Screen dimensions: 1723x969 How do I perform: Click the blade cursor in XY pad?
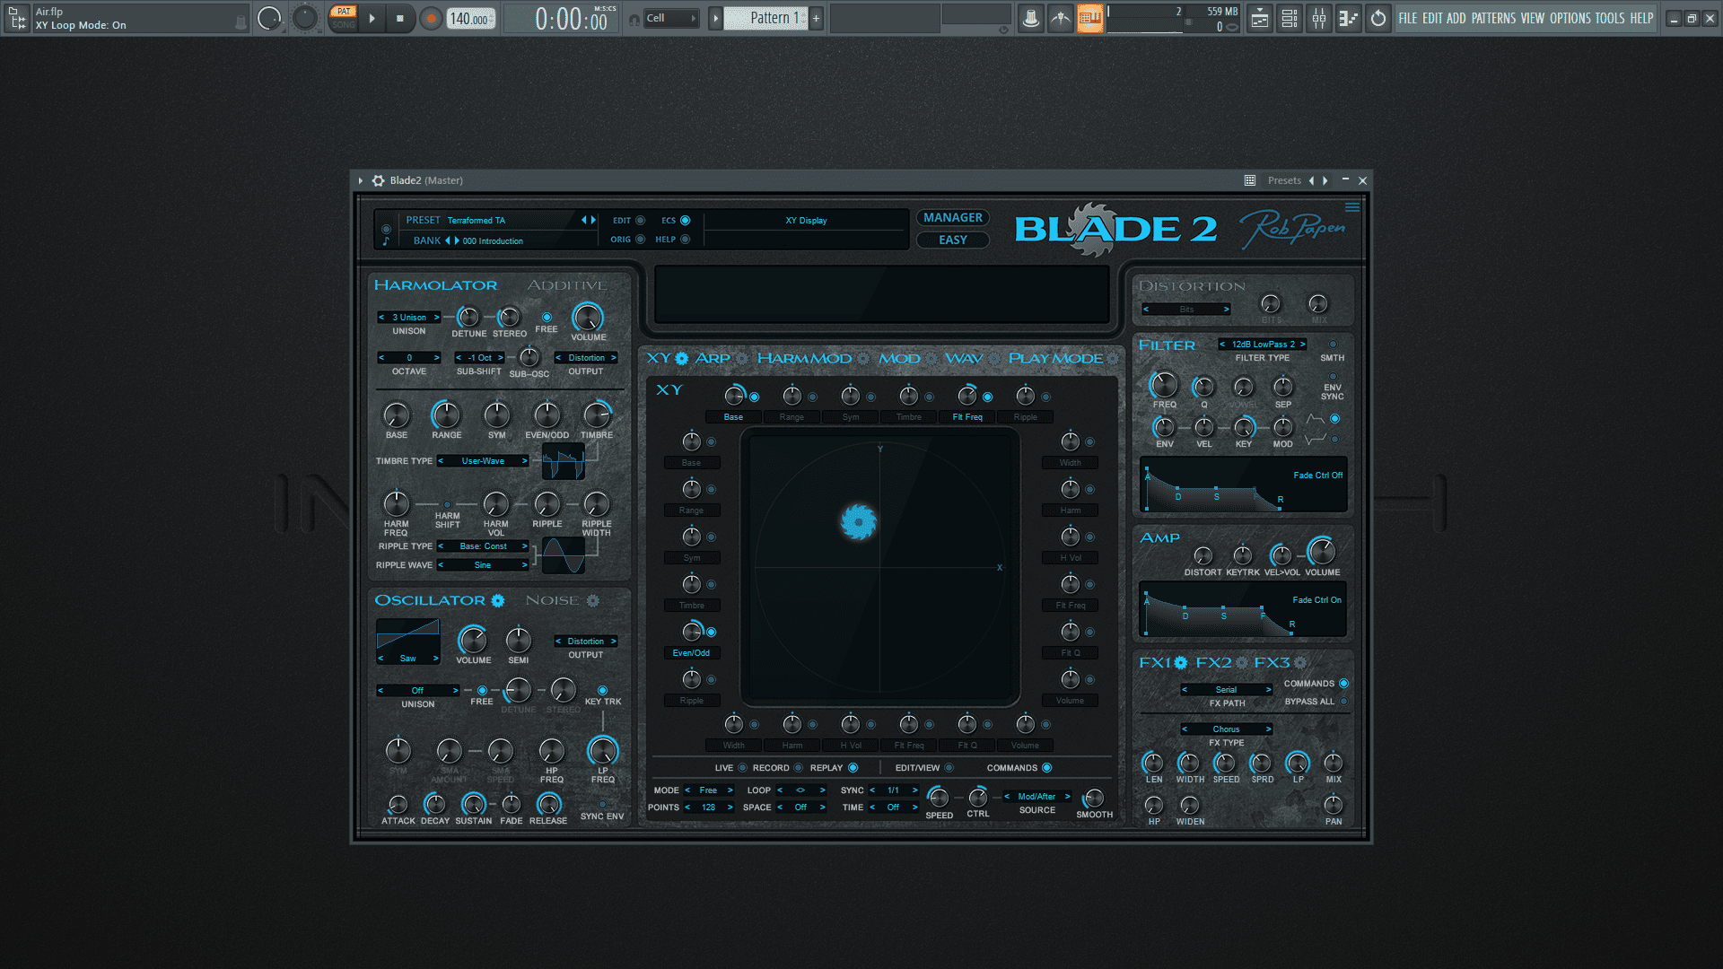click(859, 522)
